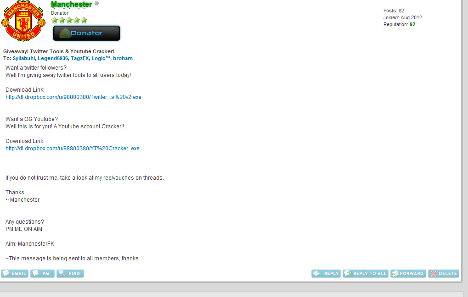Click the offline status indicator dot
The width and height of the screenshot is (468, 297).
point(97,3)
